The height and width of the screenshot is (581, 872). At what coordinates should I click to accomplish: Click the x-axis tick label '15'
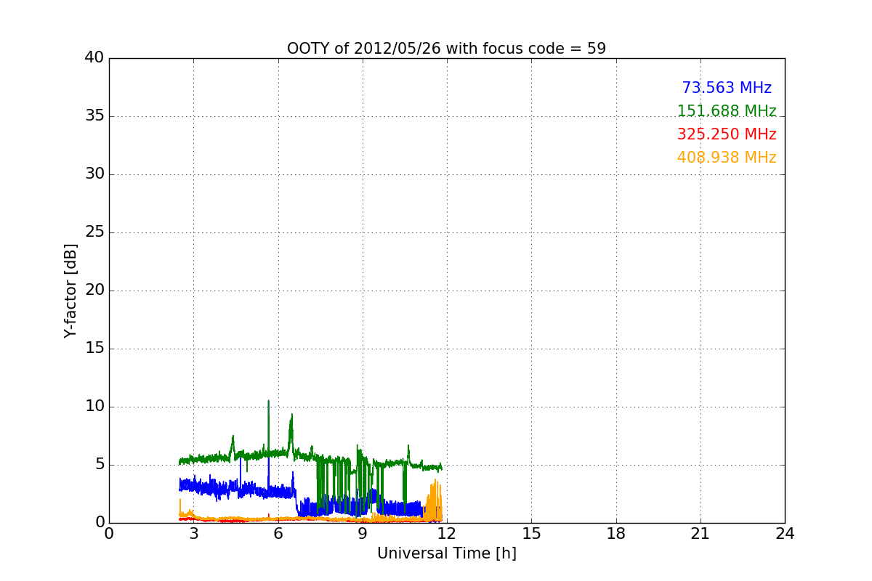pos(531,534)
